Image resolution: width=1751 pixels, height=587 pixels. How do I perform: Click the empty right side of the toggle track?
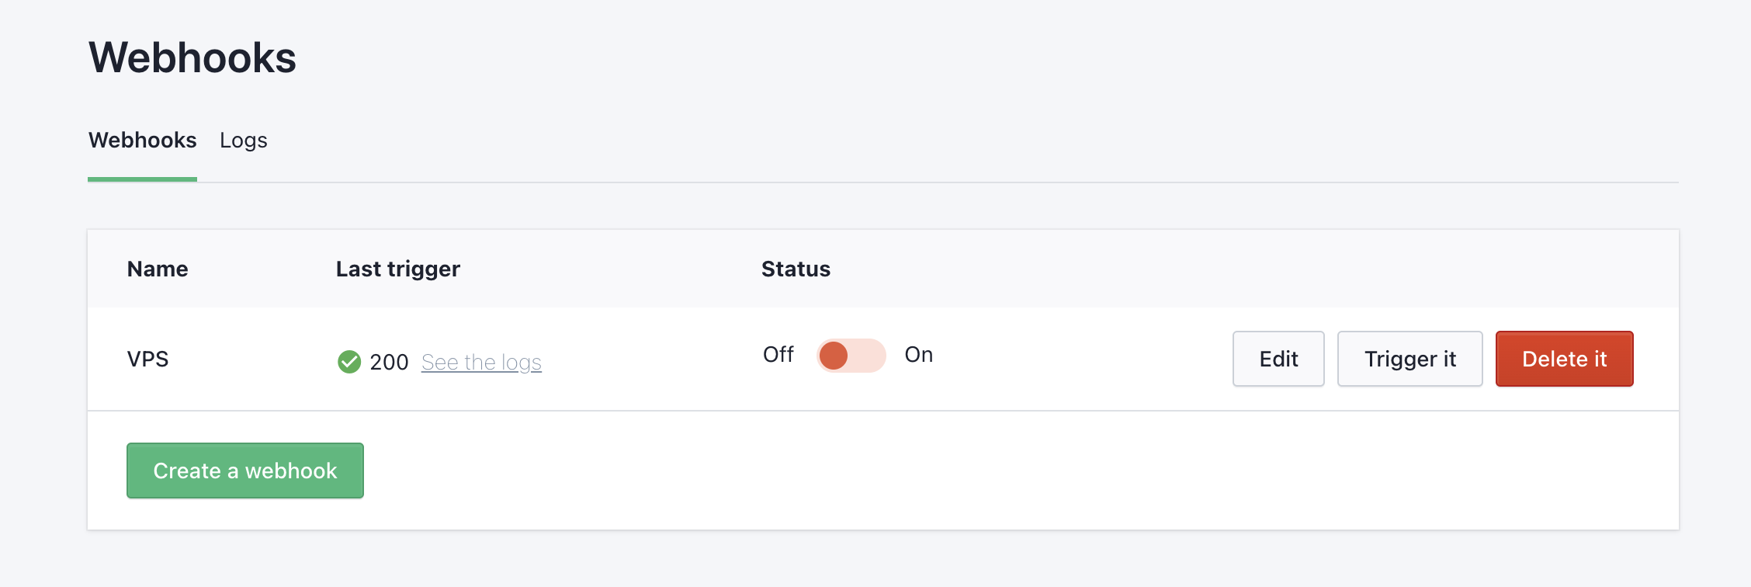869,356
